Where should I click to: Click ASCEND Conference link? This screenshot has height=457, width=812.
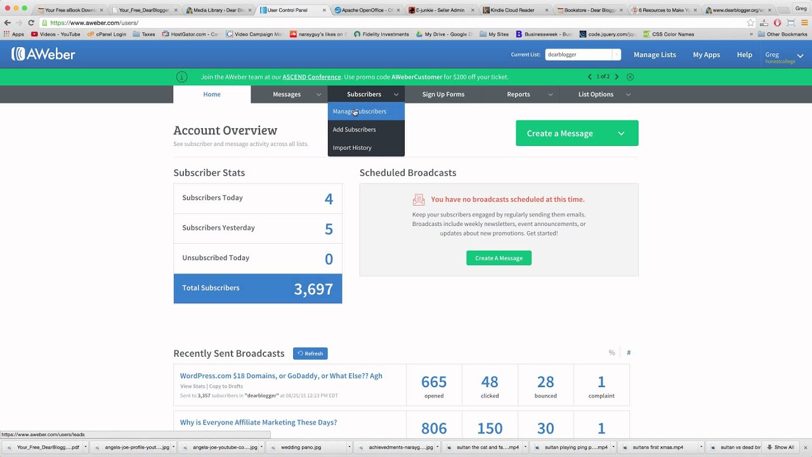(x=311, y=77)
